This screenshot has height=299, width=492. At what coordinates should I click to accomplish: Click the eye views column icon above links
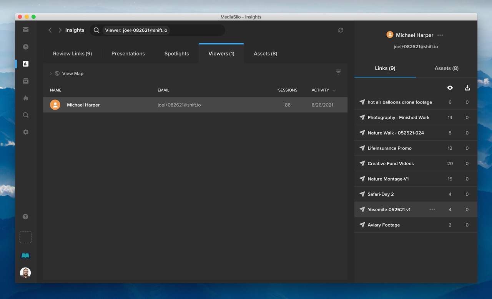pyautogui.click(x=450, y=88)
